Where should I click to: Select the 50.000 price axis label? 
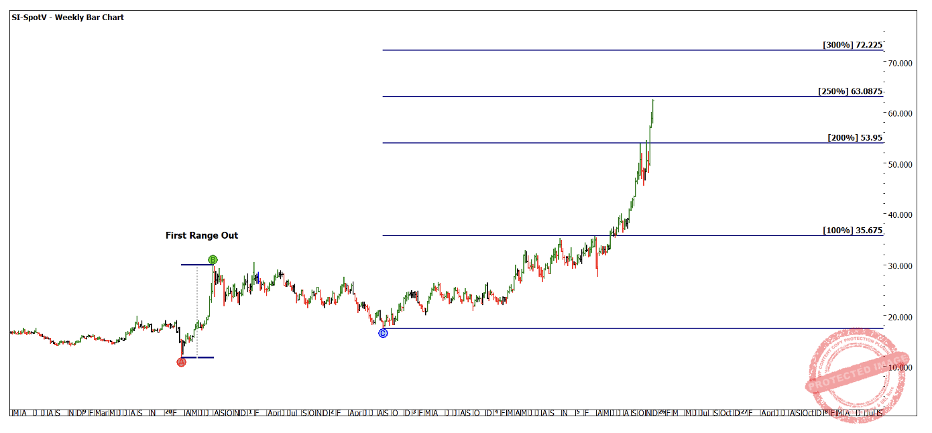tap(900, 164)
